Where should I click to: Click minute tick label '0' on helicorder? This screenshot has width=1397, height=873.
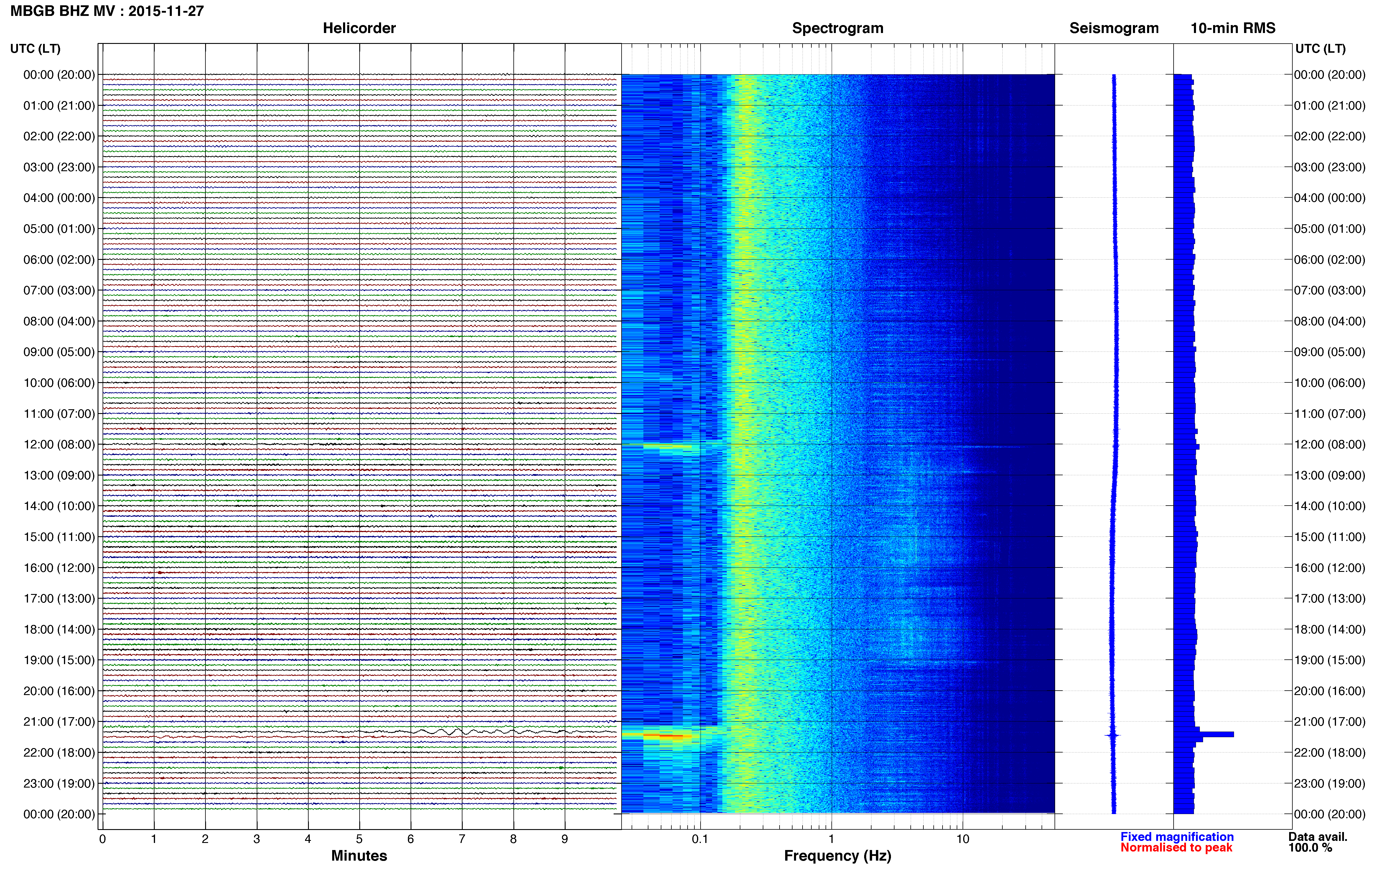[x=102, y=839]
